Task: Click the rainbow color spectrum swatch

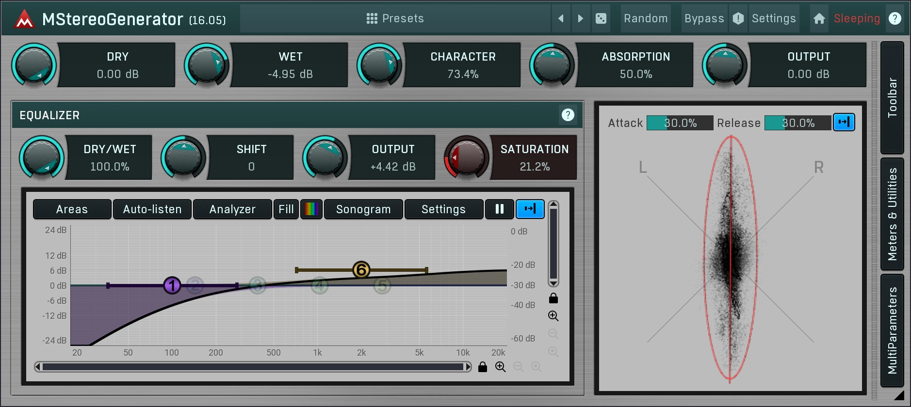Action: (311, 209)
